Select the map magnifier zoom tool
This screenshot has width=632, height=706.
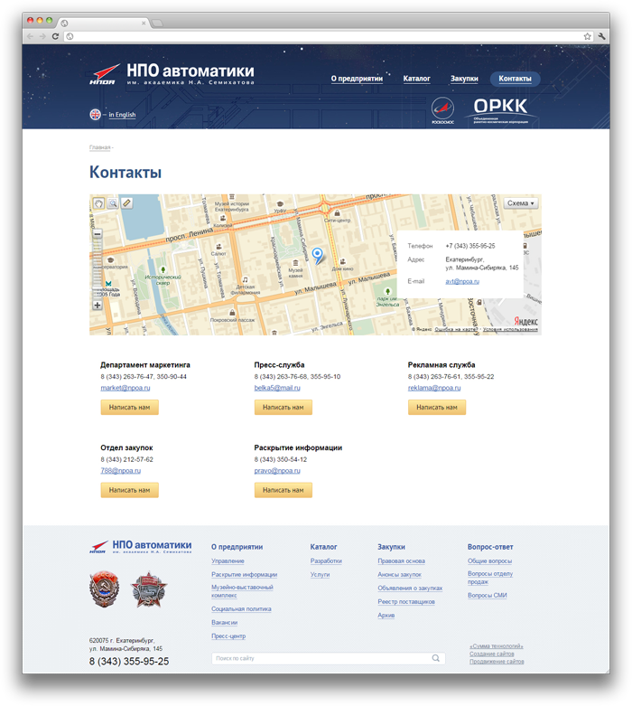click(113, 203)
